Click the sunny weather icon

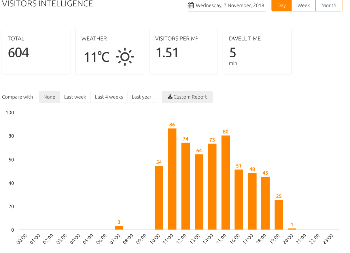125,57
